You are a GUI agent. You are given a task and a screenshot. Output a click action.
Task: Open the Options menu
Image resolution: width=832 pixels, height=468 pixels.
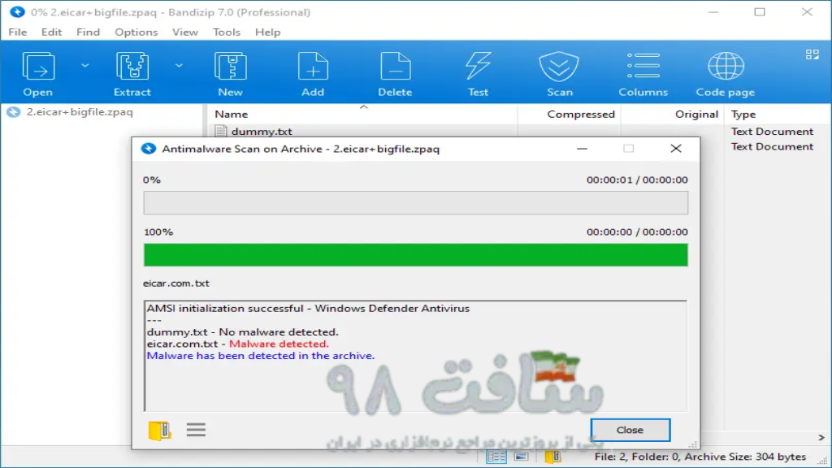(x=136, y=32)
